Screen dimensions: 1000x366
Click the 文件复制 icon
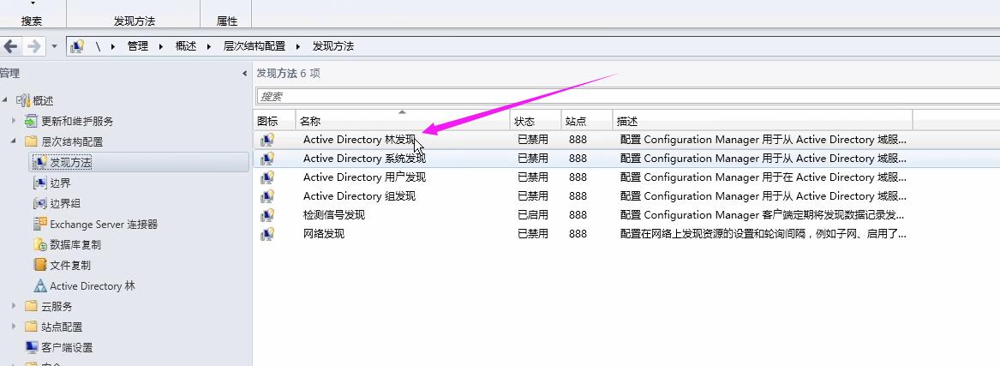pos(40,265)
